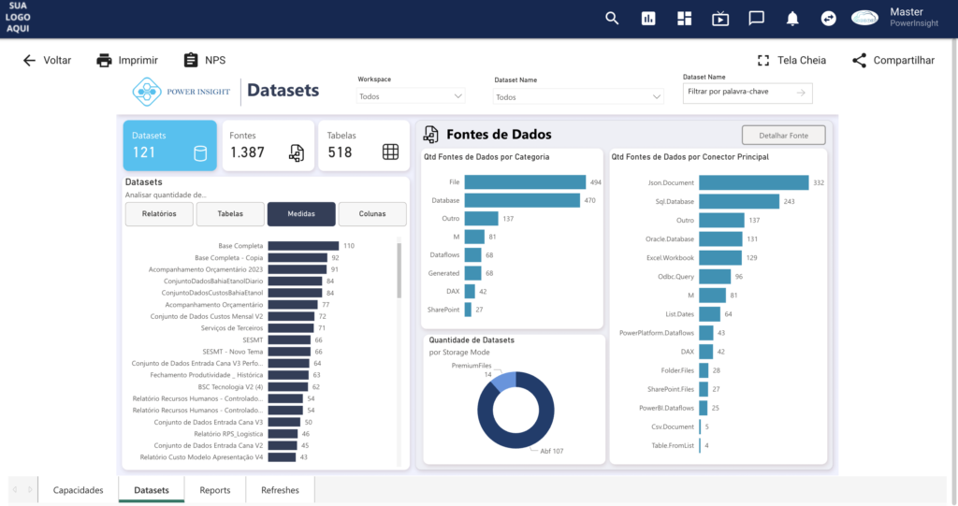Click the swap account icon in header
Screen dimensions: 958x506
pyautogui.click(x=828, y=19)
